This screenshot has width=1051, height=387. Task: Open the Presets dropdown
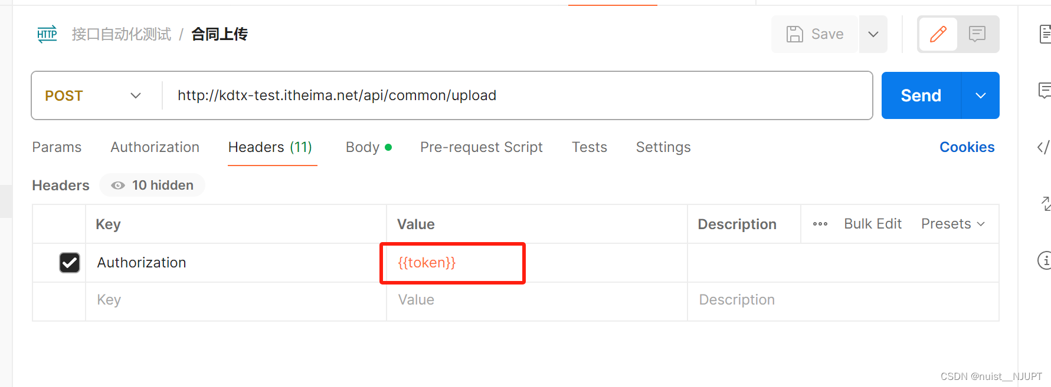coord(952,224)
